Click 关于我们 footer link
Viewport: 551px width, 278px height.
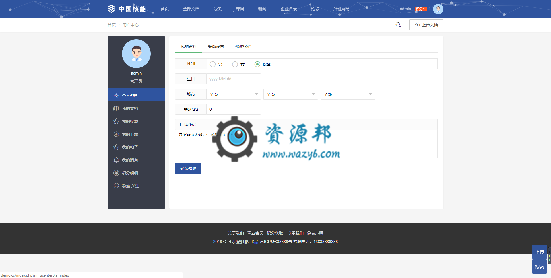point(236,233)
